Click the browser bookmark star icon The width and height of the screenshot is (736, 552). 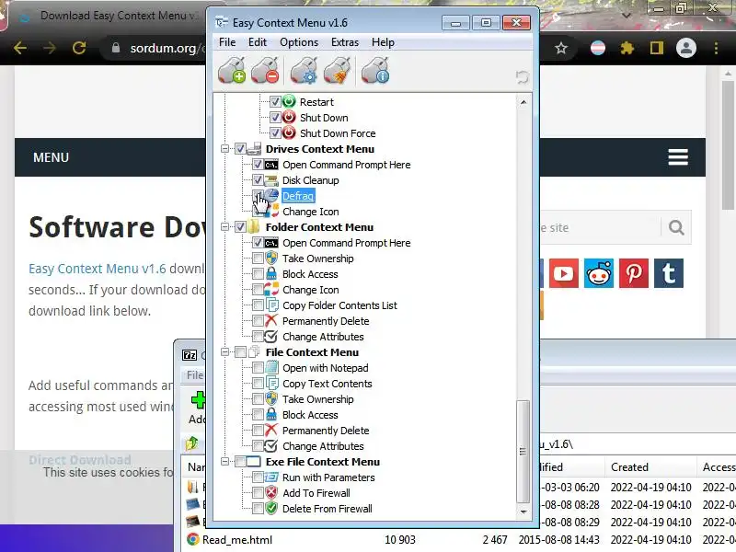pyautogui.click(x=561, y=48)
